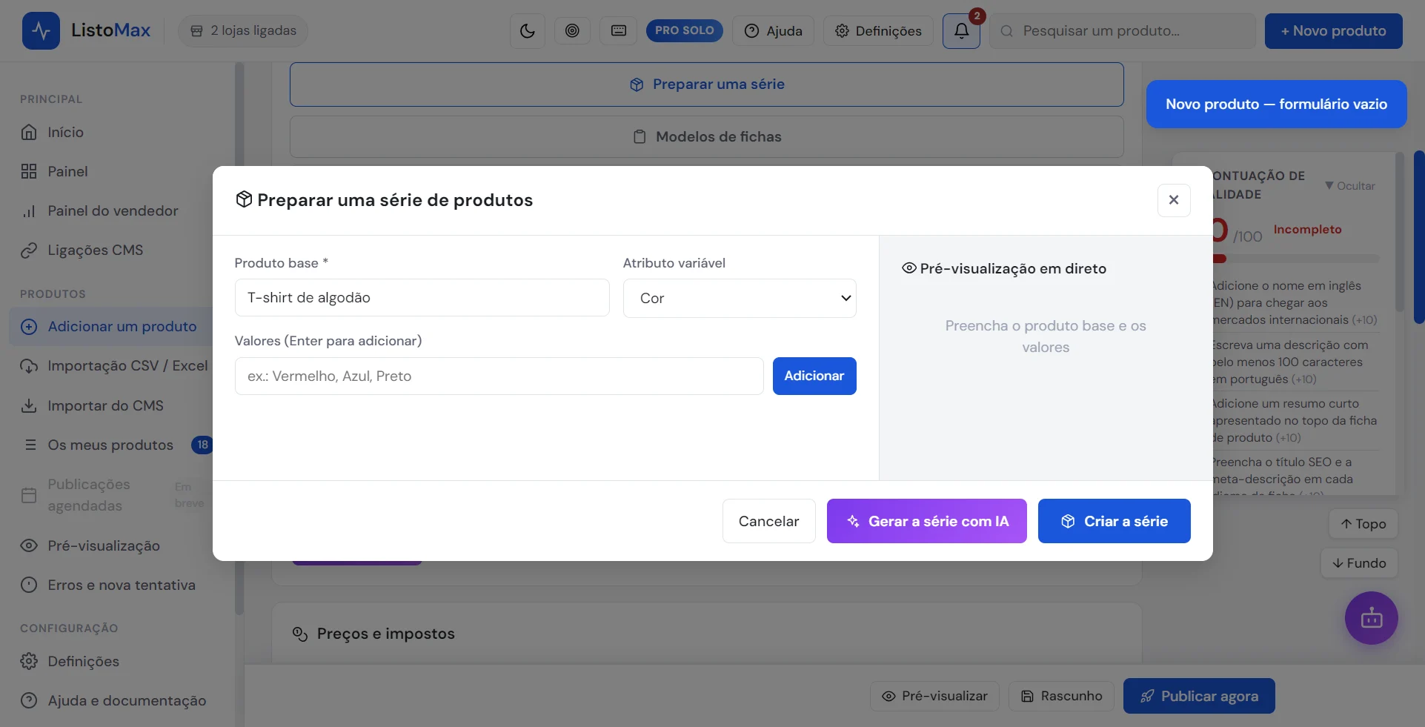Click Publicar agora button
This screenshot has width=1425, height=727.
[x=1199, y=697]
